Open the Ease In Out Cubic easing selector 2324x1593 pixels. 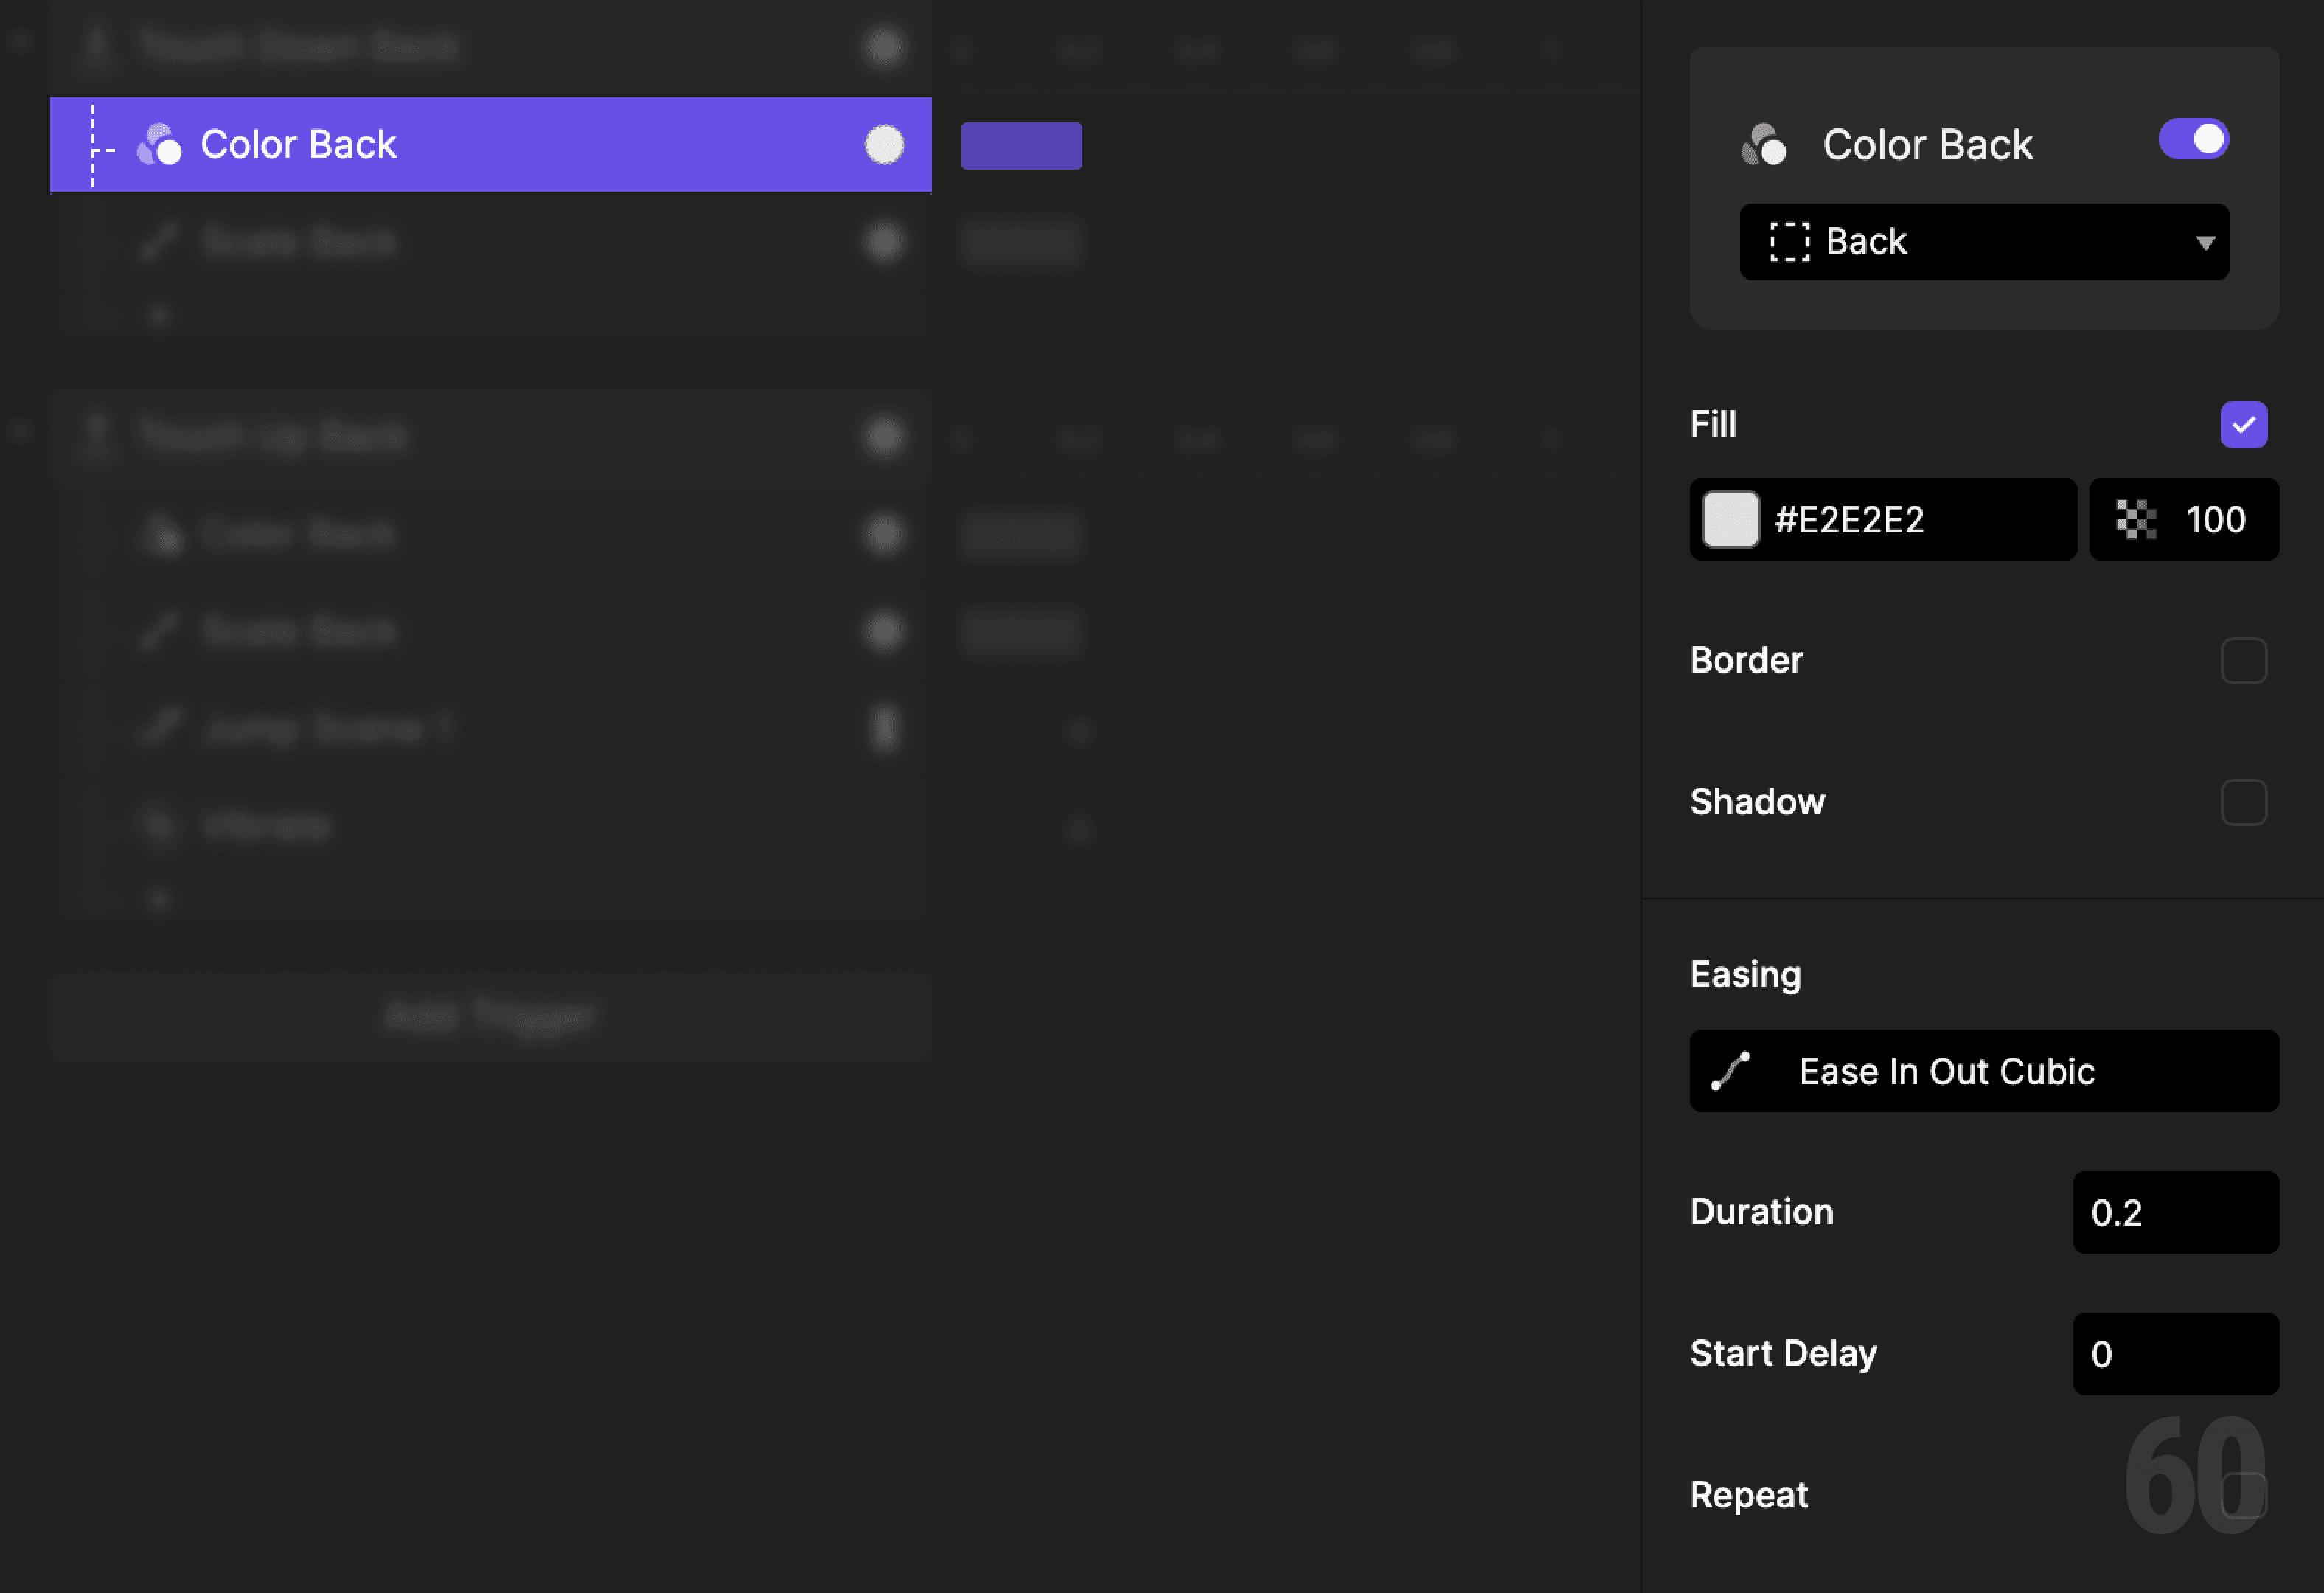(x=1983, y=1071)
